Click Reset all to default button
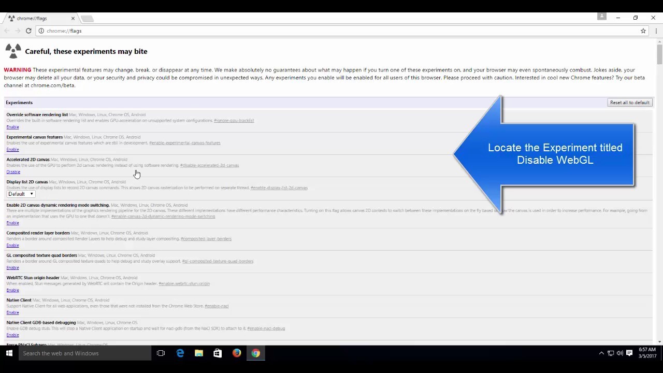This screenshot has width=663, height=373. [629, 103]
